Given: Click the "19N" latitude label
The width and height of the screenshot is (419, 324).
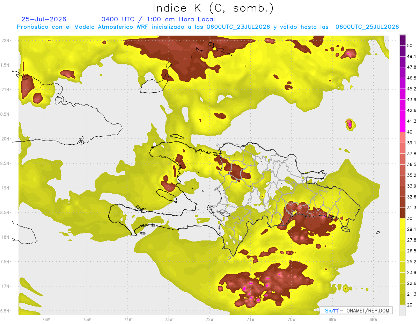Looking at the screenshot, I should pos(5,188).
